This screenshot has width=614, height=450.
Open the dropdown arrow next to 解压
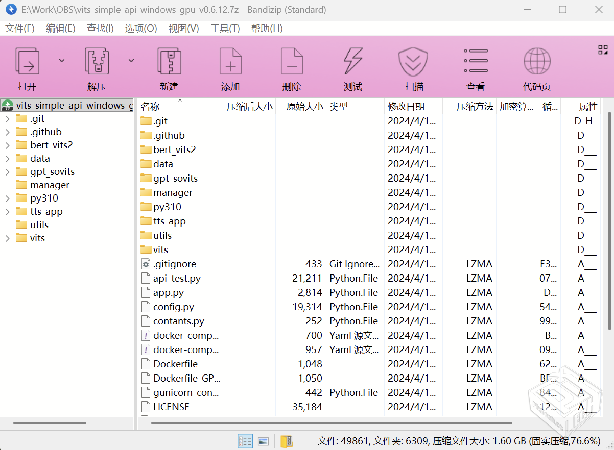131,60
